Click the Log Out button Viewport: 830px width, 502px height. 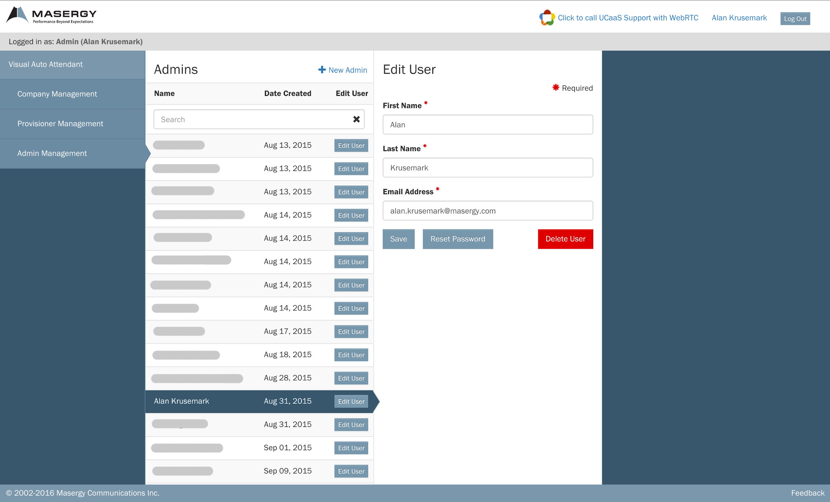[794, 19]
